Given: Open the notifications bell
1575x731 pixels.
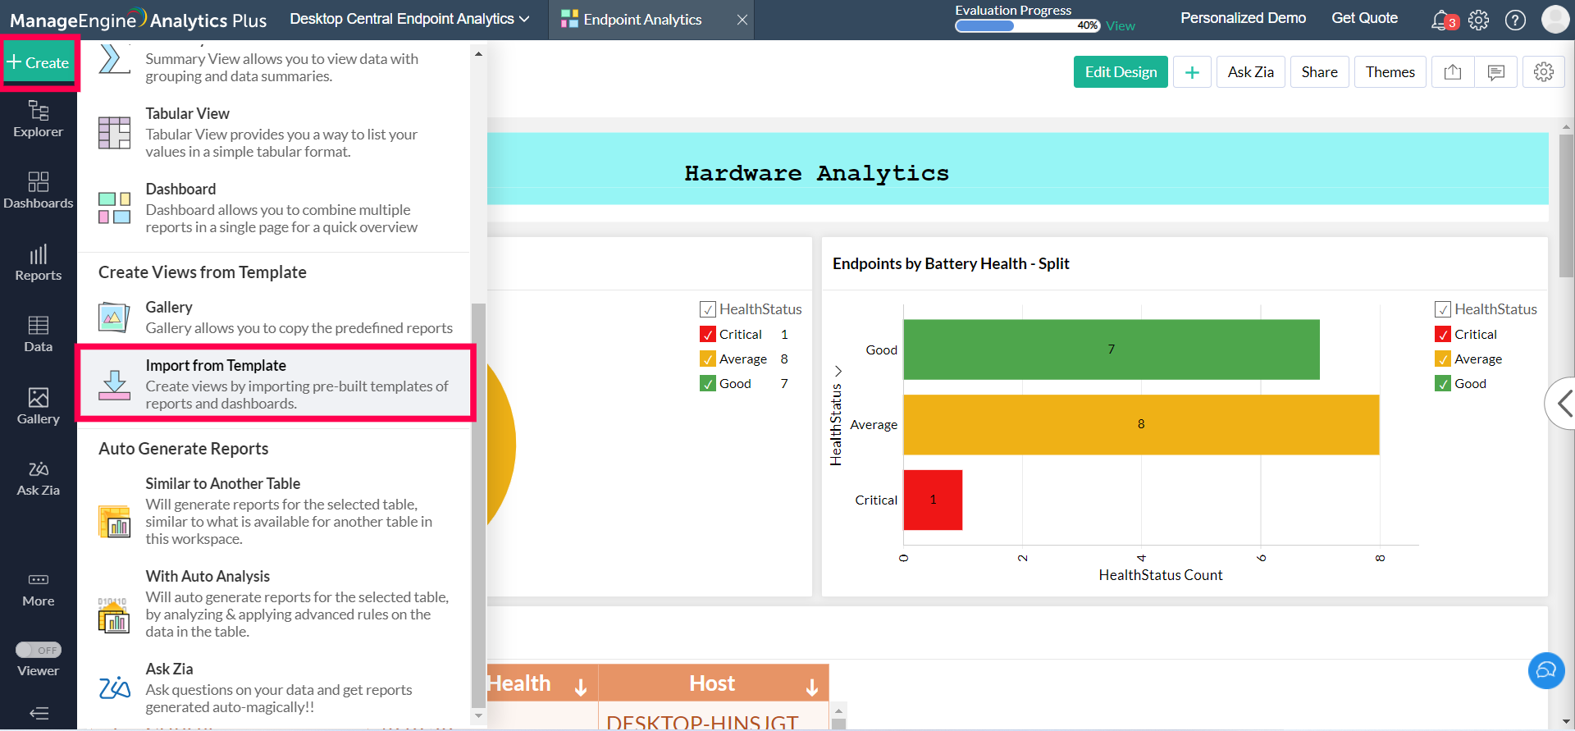Looking at the screenshot, I should (1441, 20).
